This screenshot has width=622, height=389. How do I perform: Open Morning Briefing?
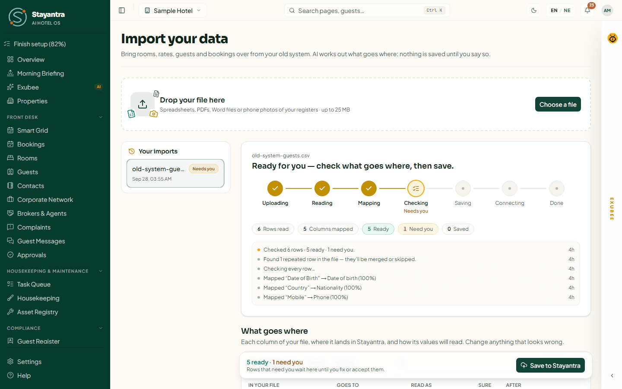coord(55,73)
